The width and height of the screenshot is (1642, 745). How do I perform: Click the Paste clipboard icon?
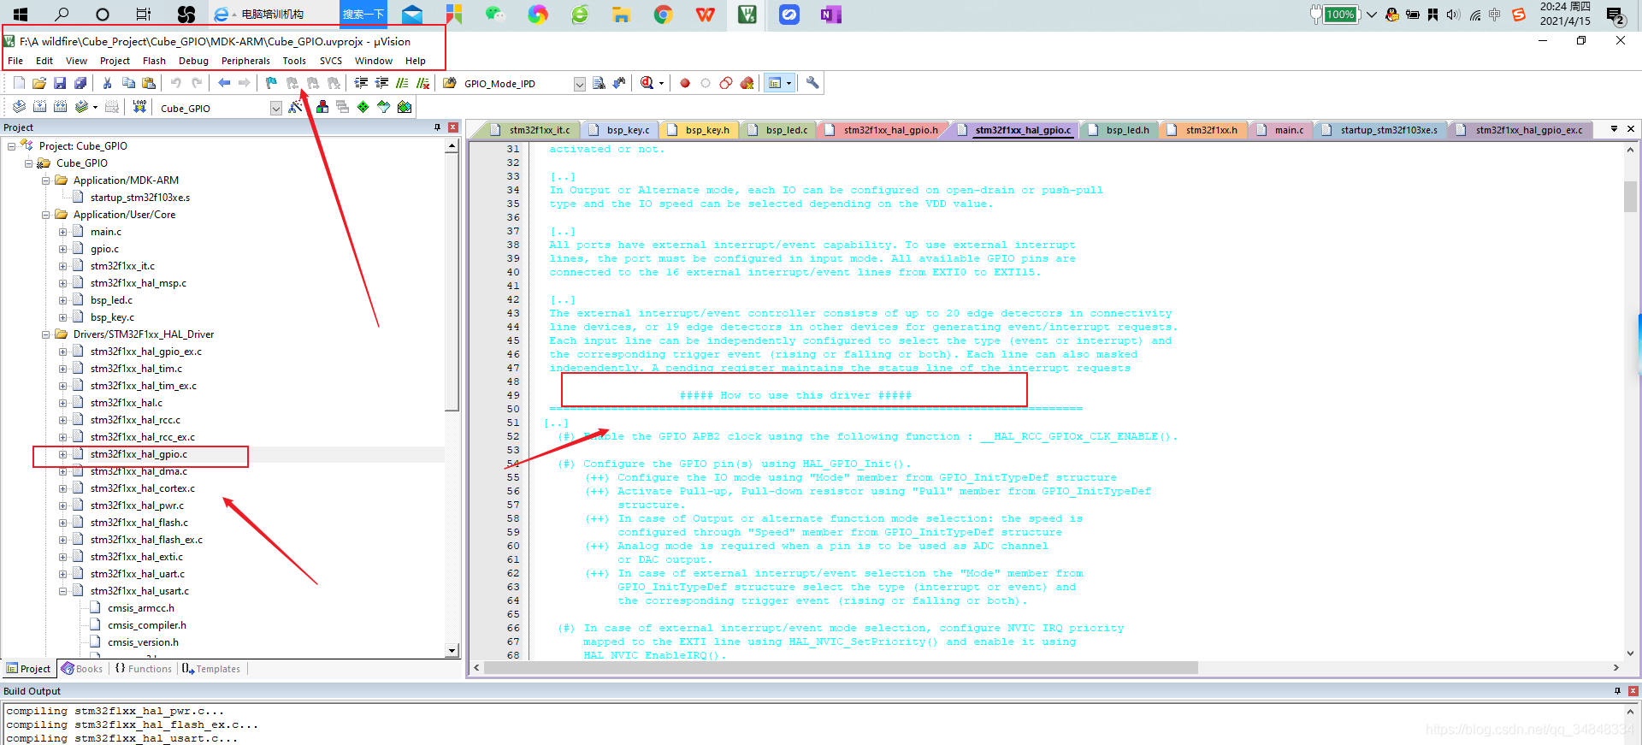point(149,83)
